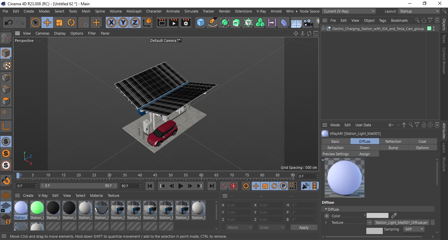Screen dimensions: 448x240
Task: Open Edit Render Settings gear clapperboard
Action: point(186,22)
